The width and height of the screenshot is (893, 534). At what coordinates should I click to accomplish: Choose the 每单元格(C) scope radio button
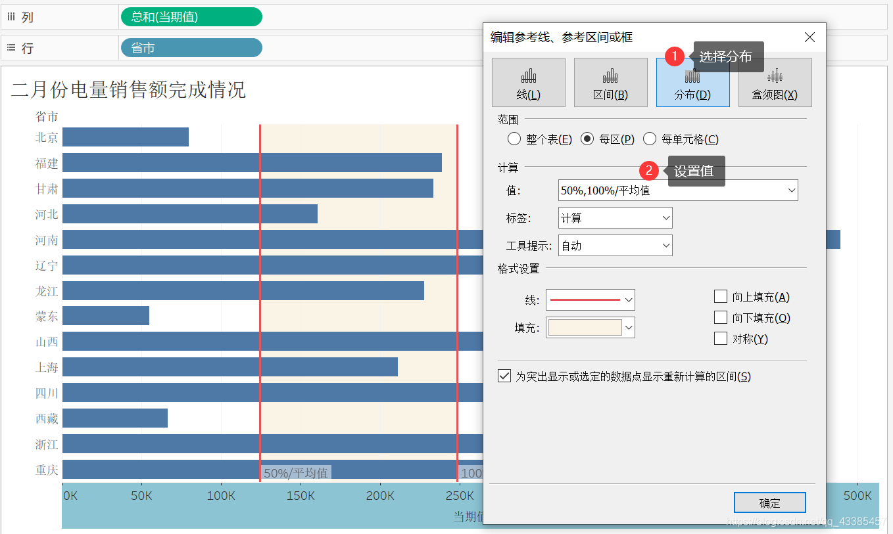(650, 139)
